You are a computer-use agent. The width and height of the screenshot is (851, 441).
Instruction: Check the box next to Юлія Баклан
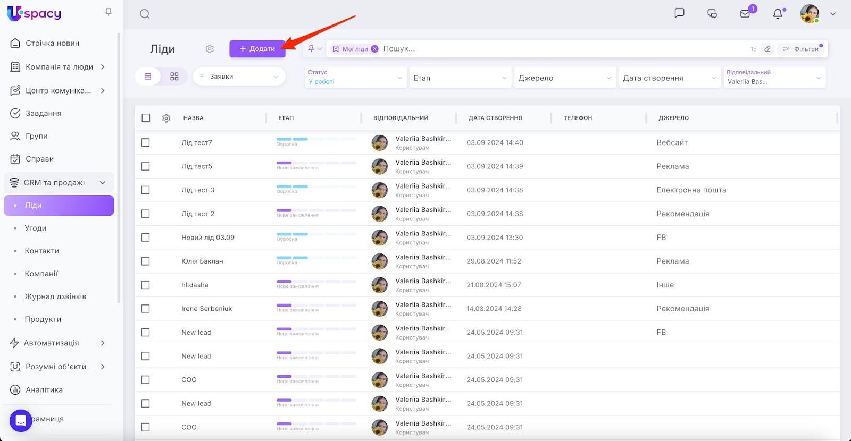146,261
